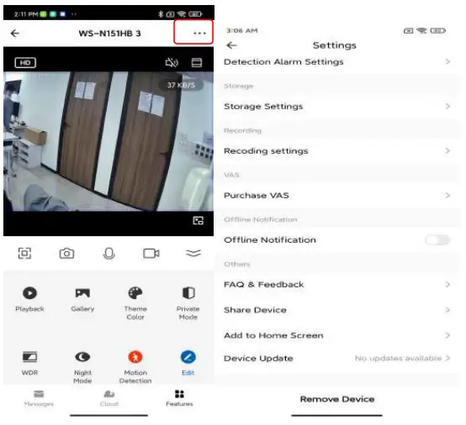
Task: Expand Storage Settings chevron
Action: point(447,106)
